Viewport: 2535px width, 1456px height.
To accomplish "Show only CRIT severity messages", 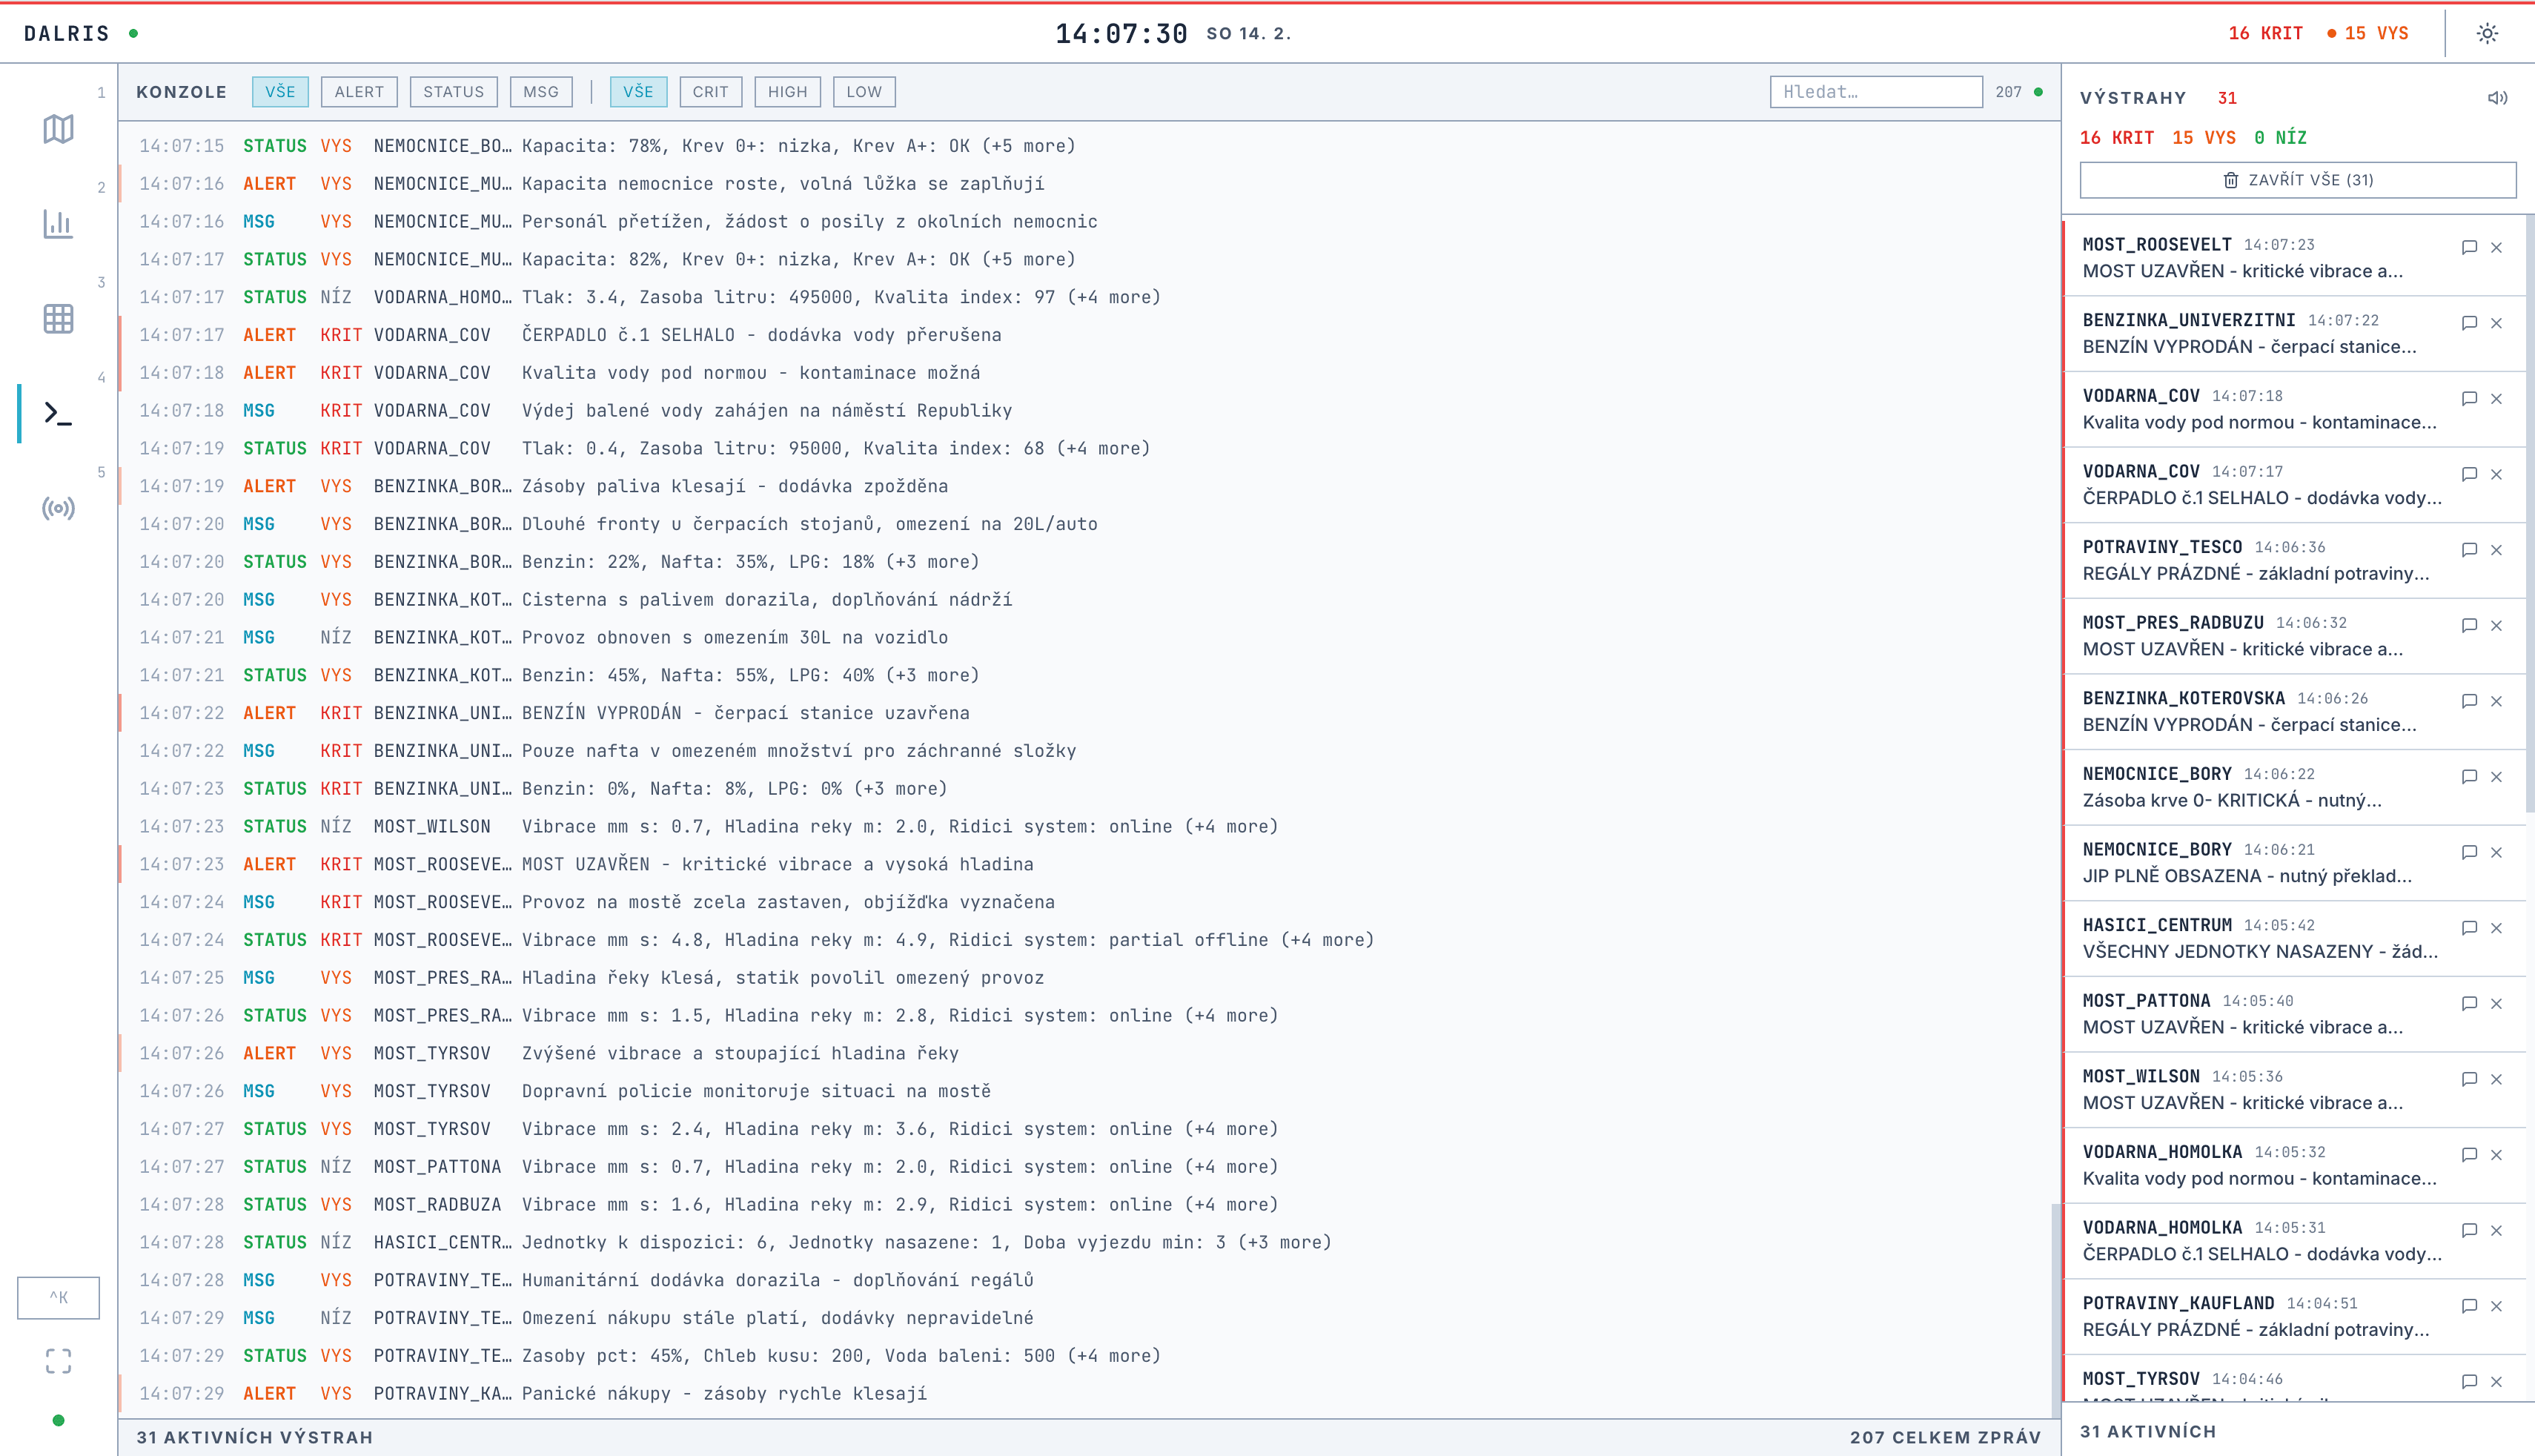I will click(709, 92).
